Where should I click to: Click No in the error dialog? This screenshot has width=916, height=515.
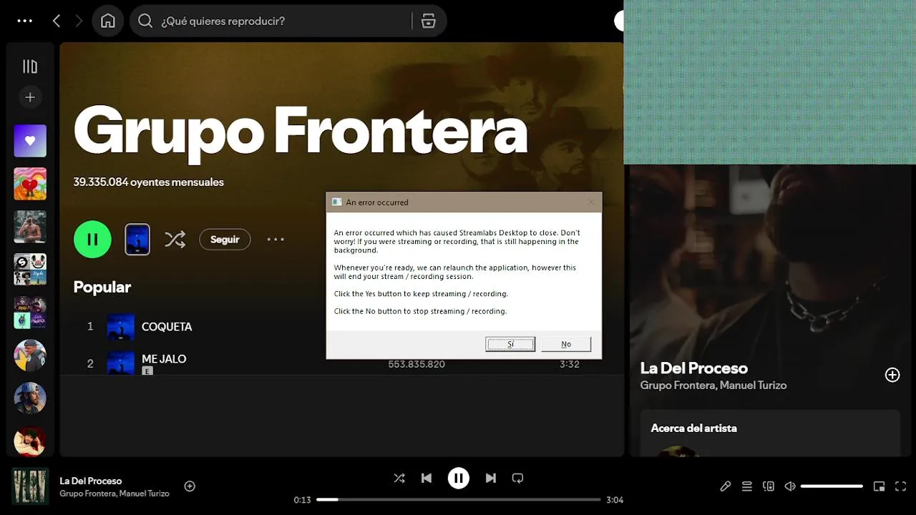pos(566,344)
